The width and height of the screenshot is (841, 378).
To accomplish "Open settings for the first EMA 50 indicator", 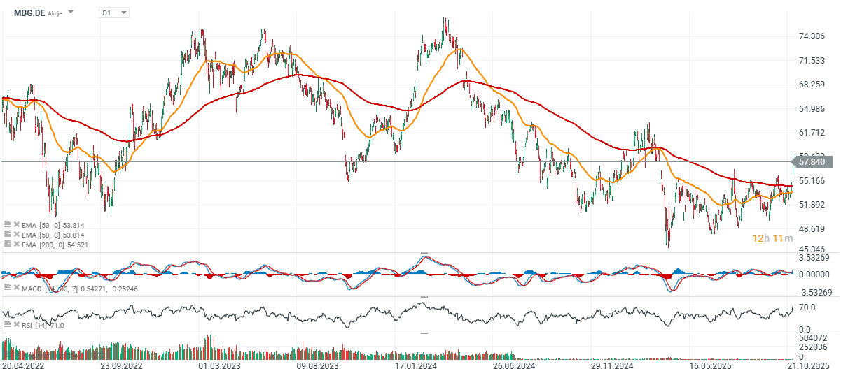I will 7,224.
